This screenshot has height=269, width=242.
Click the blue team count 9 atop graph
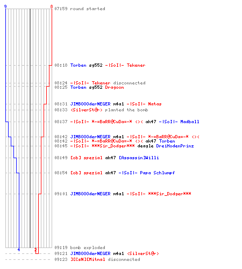pyautogui.click(x=5, y=6)
